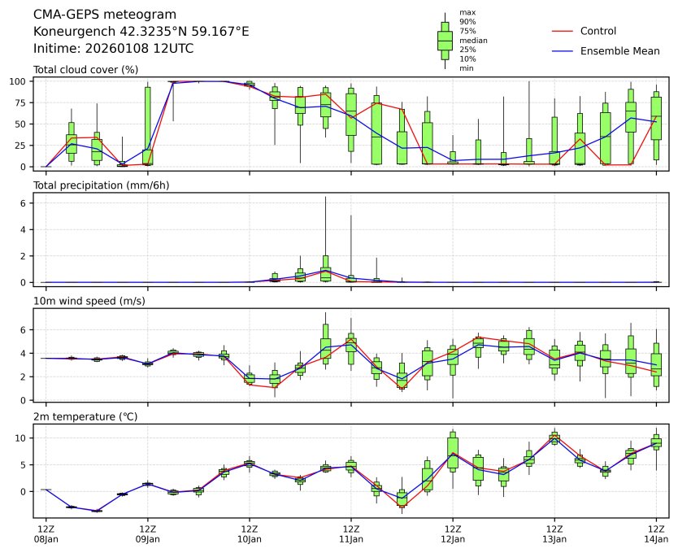Click the max label in the legend

466,13
